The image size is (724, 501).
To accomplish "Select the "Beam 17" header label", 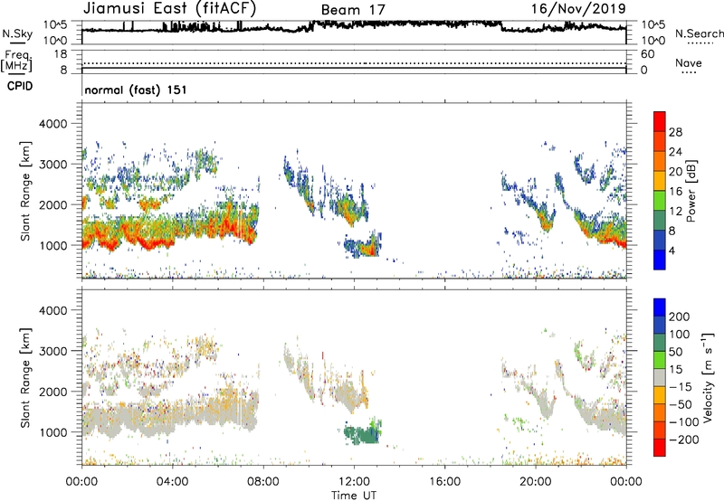I will tap(353, 10).
